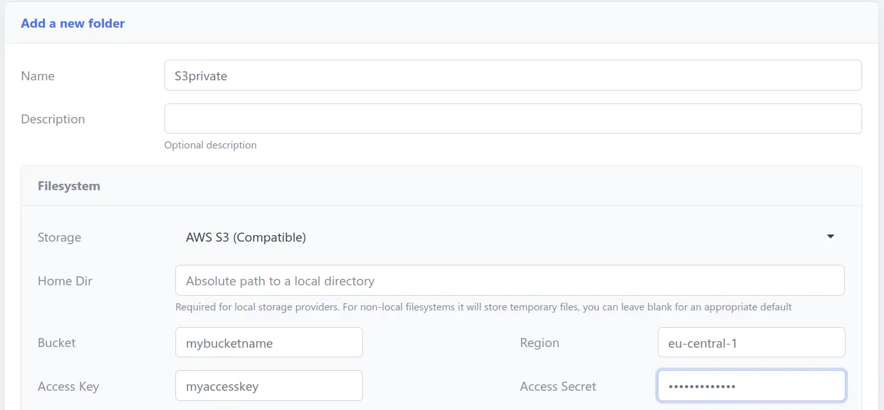This screenshot has width=884, height=410.
Task: Click the "Name" field label
Action: tap(38, 76)
